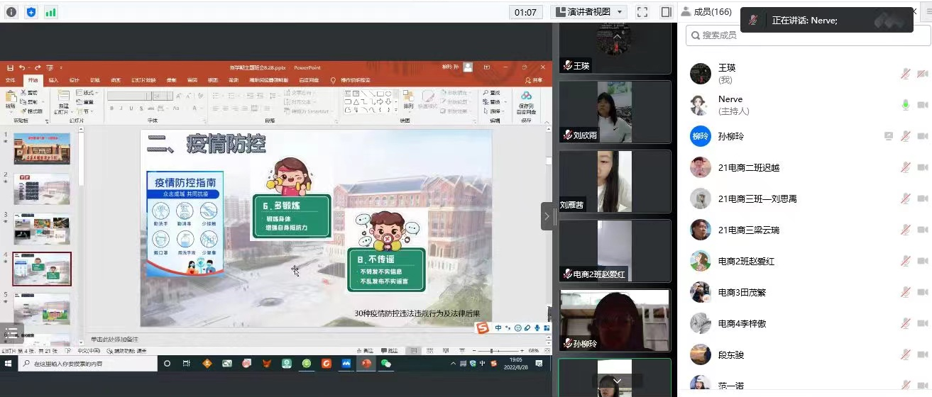The height and width of the screenshot is (397, 932).
Task: Toggle the camera icon for Nerve
Action: [923, 105]
